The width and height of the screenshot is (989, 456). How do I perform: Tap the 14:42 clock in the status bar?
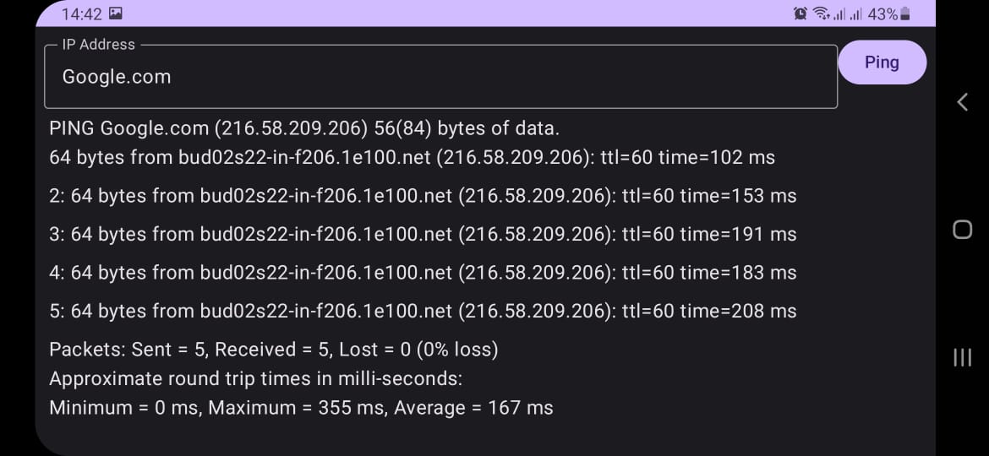[82, 14]
